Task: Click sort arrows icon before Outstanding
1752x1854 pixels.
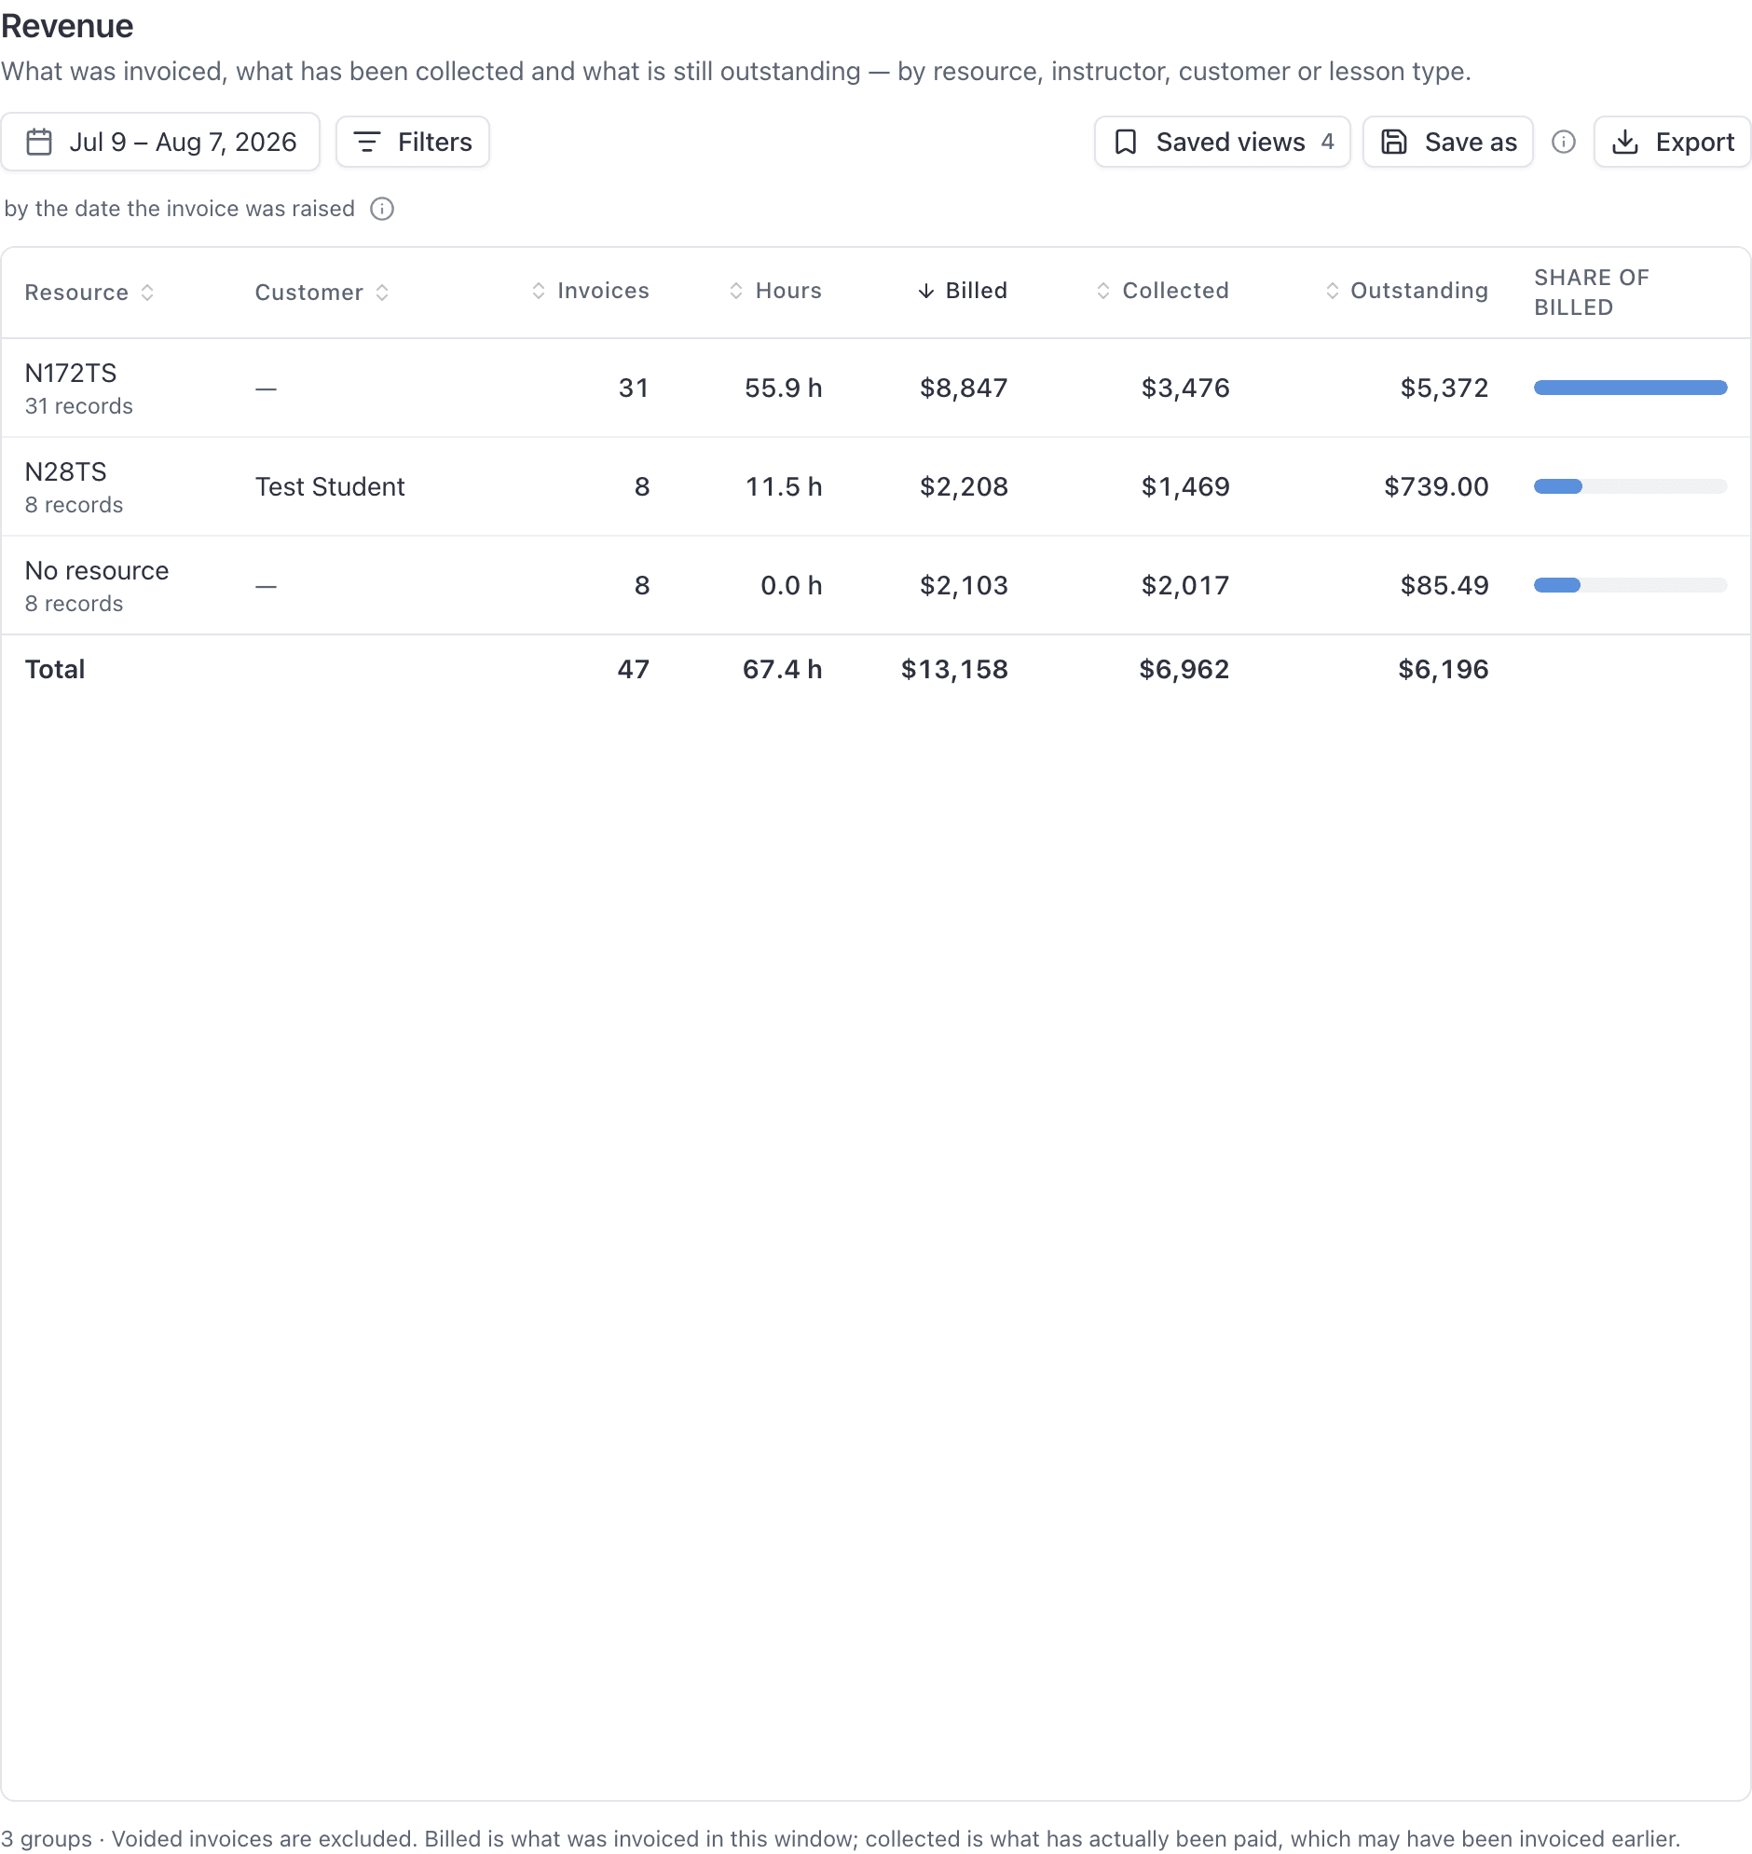Action: [1333, 291]
